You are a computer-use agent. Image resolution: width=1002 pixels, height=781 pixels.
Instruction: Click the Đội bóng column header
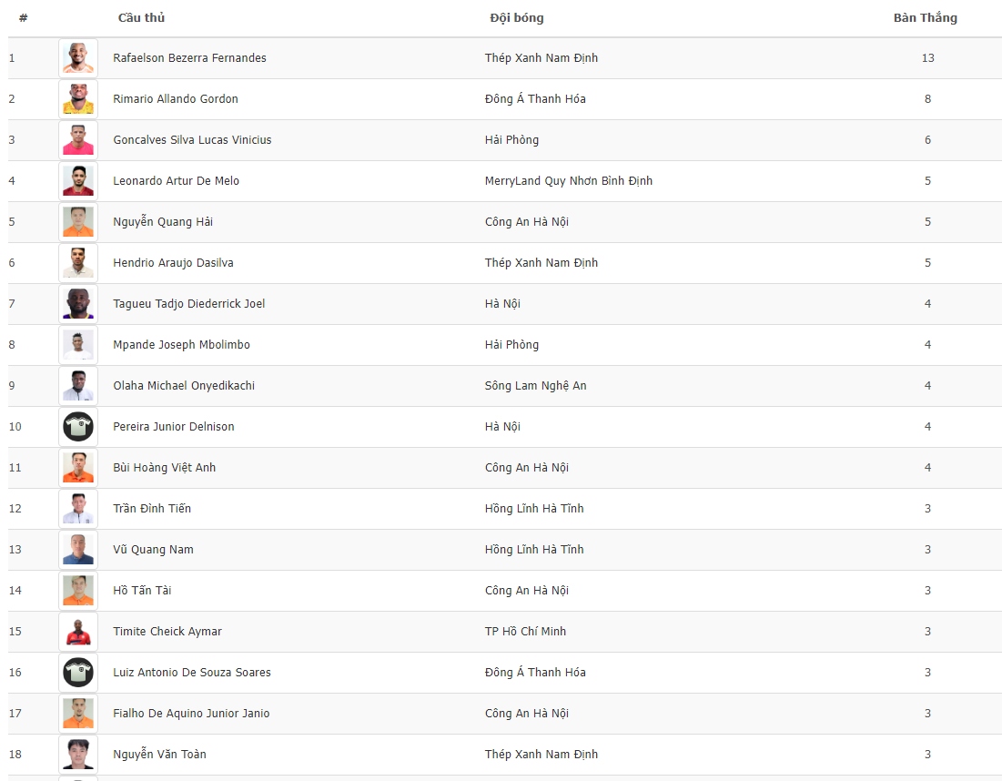pos(516,18)
